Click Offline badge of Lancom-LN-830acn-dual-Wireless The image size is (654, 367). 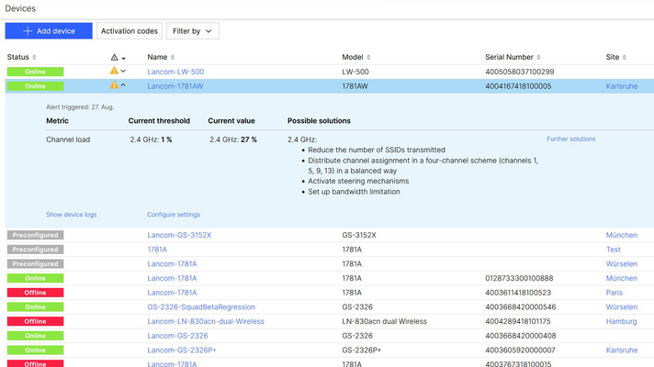35,322
